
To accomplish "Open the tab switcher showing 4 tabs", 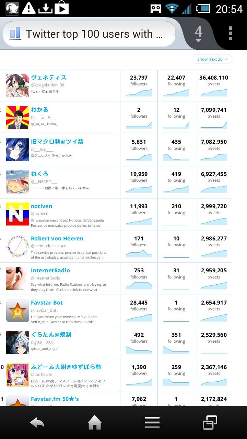I will pos(198,34).
